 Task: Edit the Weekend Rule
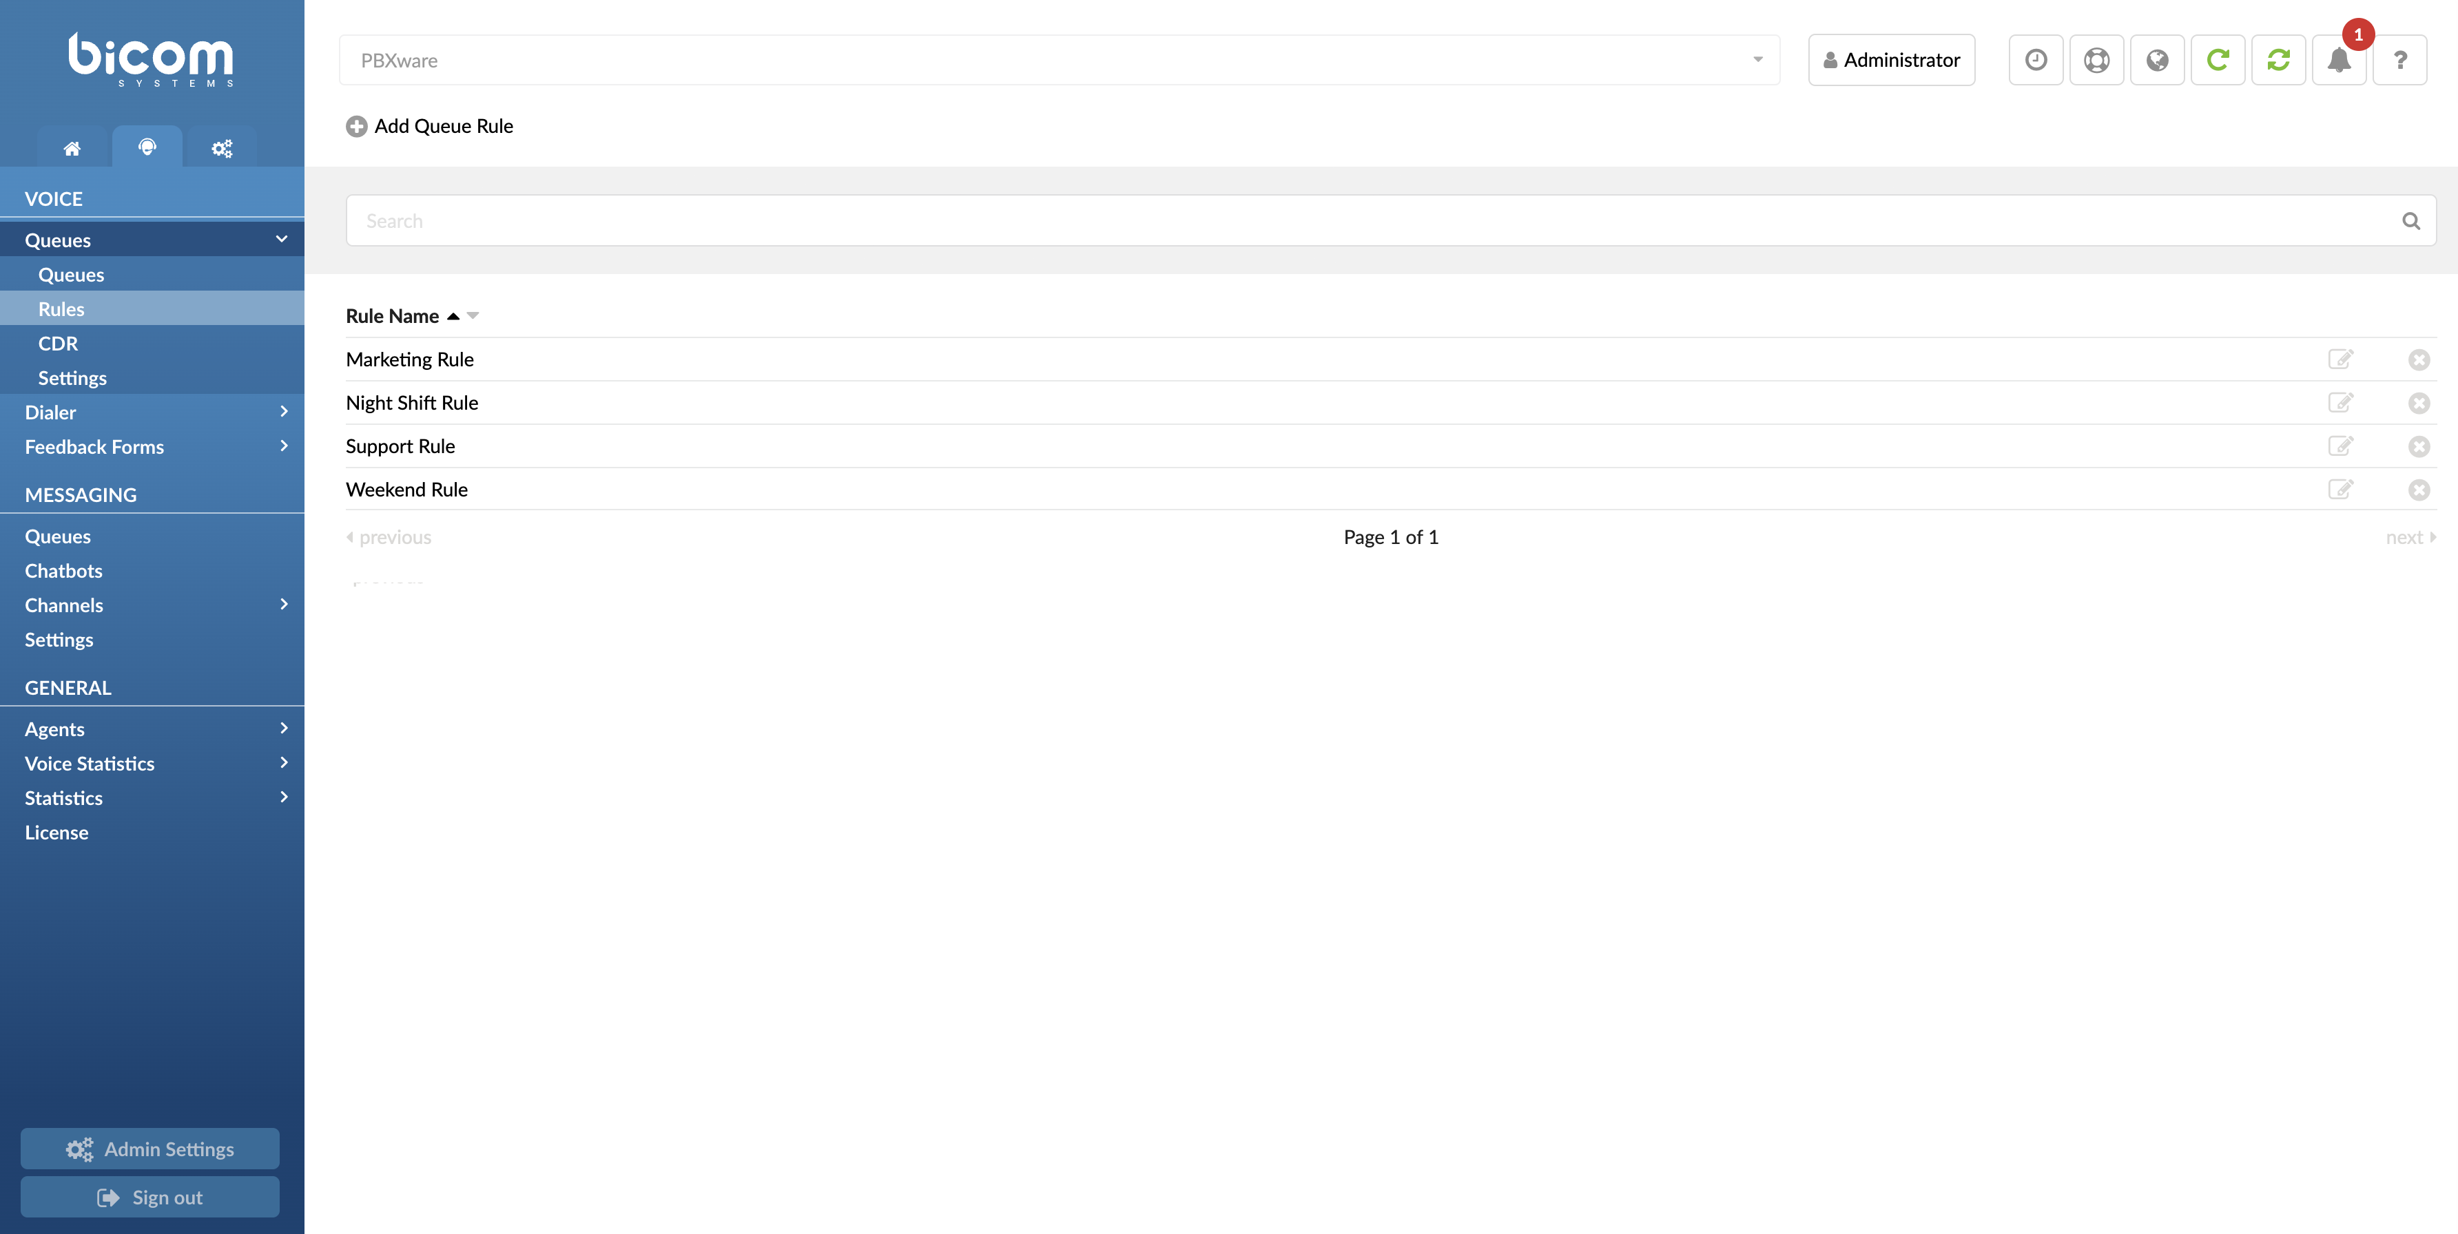[2340, 489]
